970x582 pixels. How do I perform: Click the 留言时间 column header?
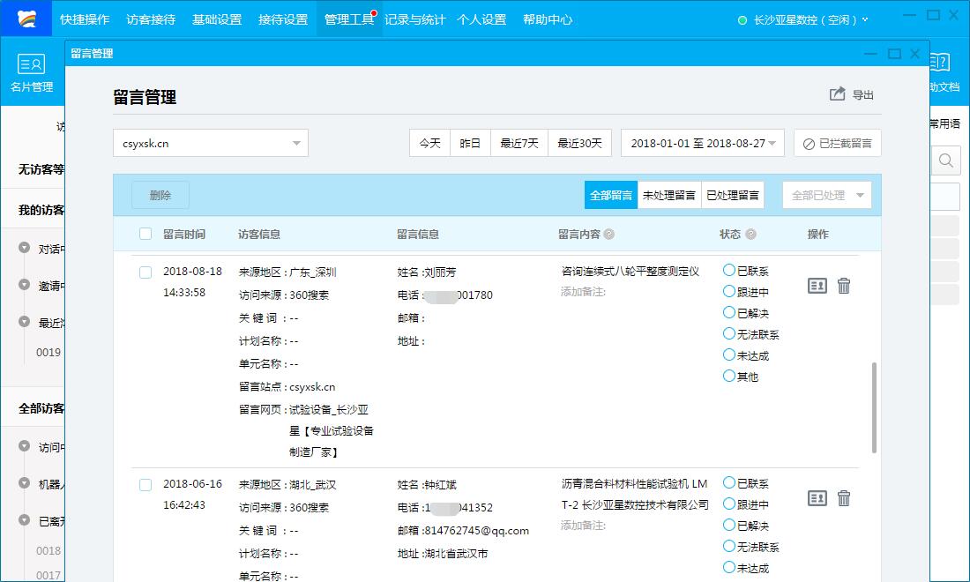point(184,234)
